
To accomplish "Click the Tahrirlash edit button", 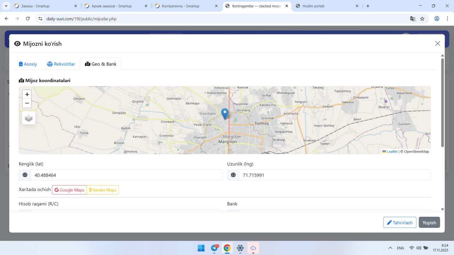I will 399,222.
